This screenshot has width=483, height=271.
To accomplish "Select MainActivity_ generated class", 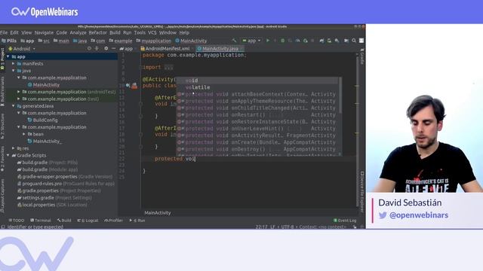I will point(47,142).
